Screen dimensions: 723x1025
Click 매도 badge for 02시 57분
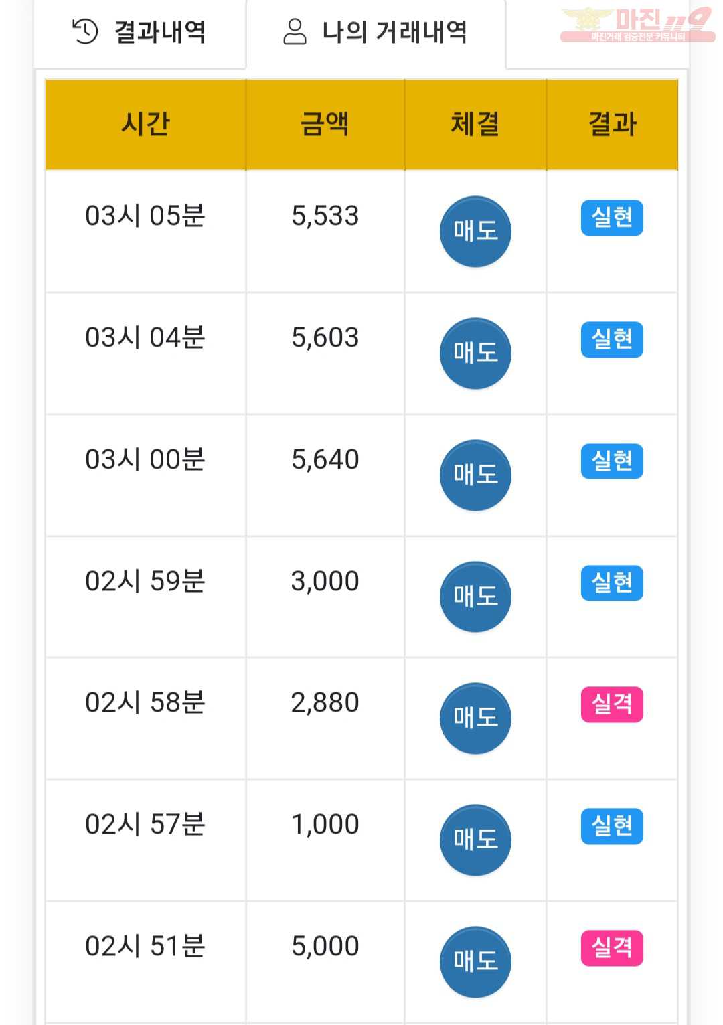[x=475, y=840]
